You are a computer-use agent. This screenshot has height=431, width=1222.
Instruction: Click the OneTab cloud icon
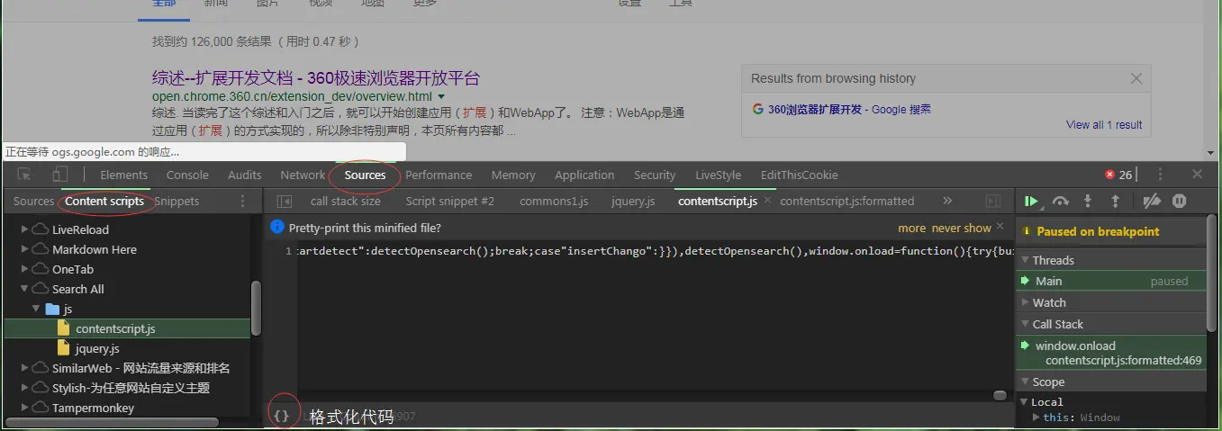coord(40,269)
